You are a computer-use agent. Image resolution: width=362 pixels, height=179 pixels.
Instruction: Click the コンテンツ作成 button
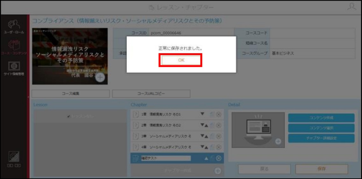click(x=321, y=118)
